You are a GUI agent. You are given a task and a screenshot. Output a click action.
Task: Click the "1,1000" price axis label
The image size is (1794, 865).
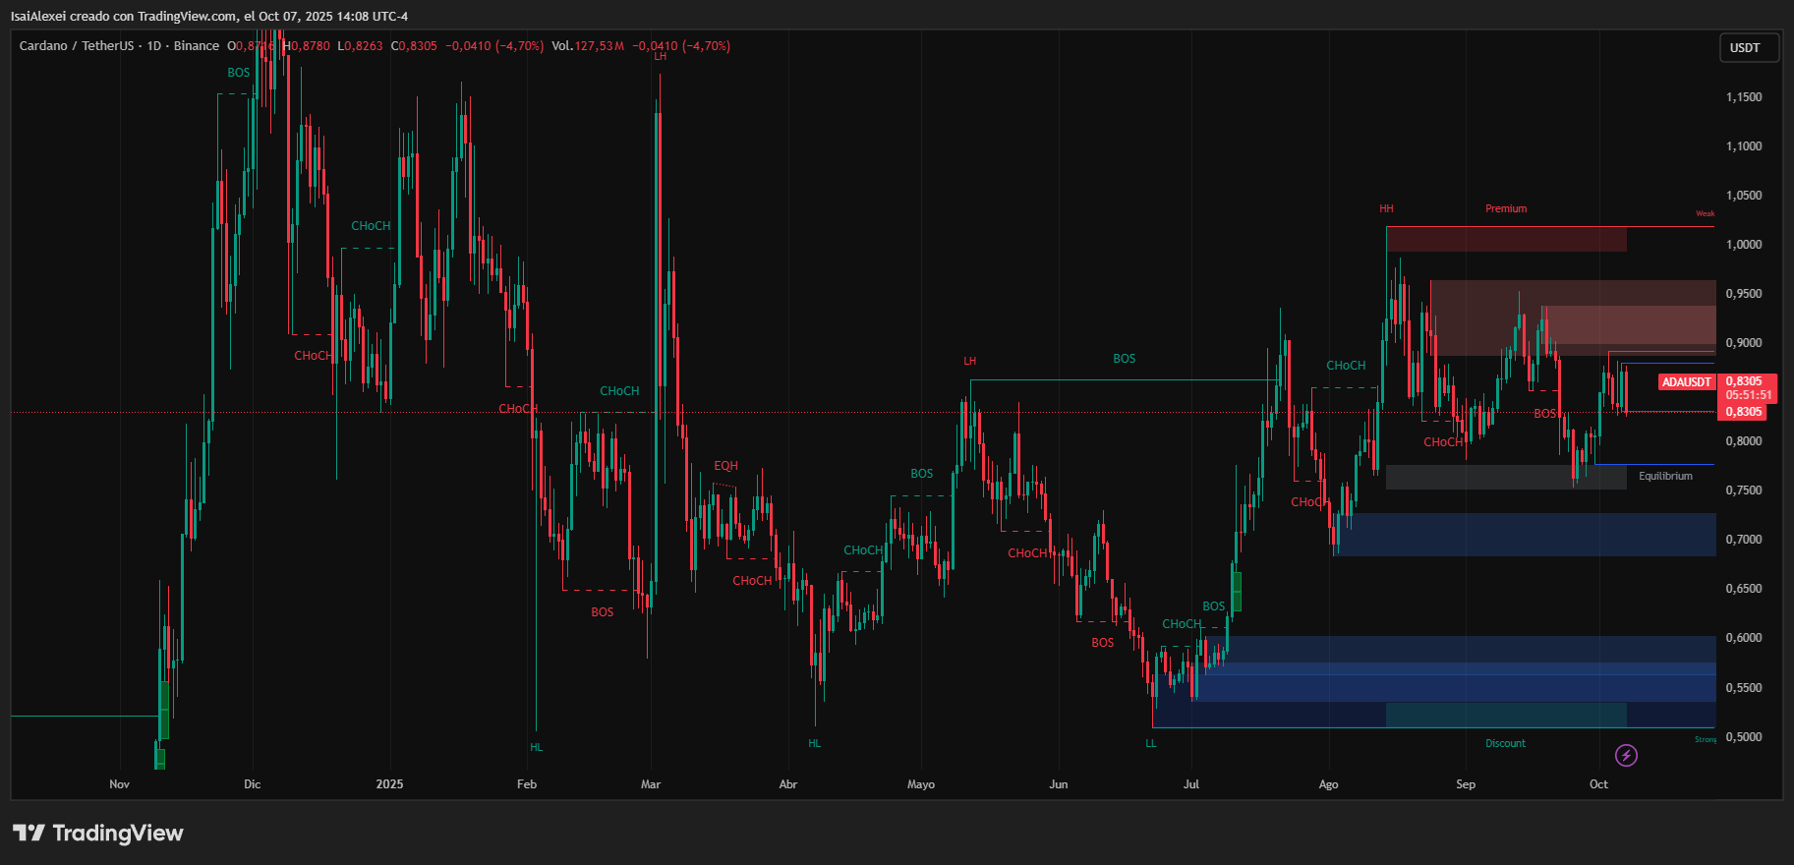tap(1744, 146)
